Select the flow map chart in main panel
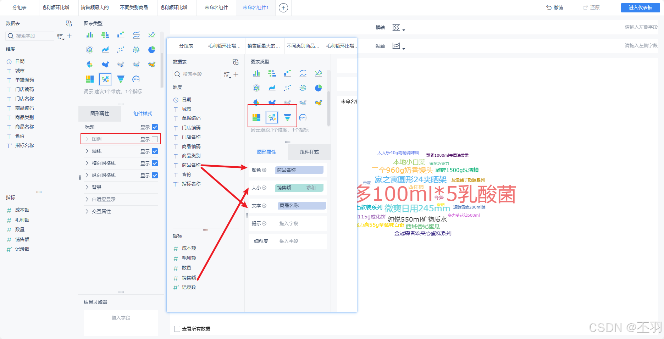 136,64
